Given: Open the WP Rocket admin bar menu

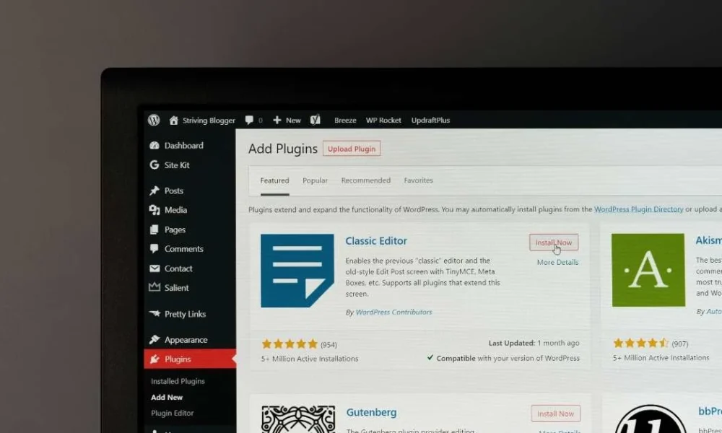Looking at the screenshot, I should click(383, 120).
